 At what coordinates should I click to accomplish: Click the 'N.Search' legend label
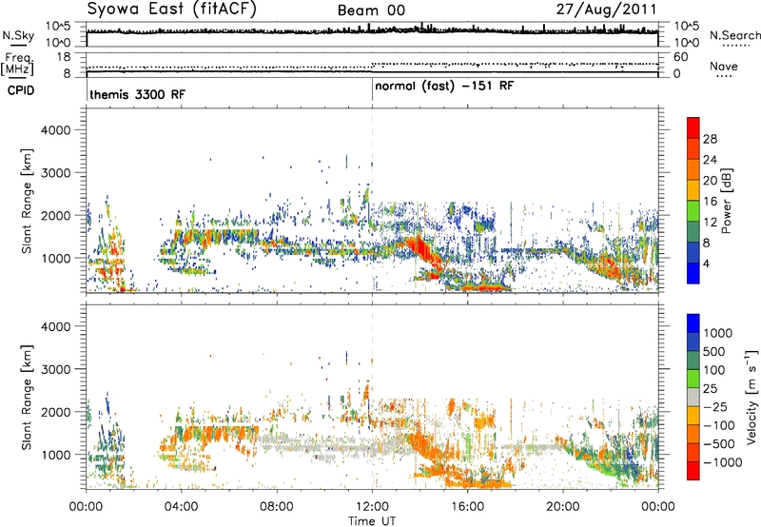[x=734, y=35]
